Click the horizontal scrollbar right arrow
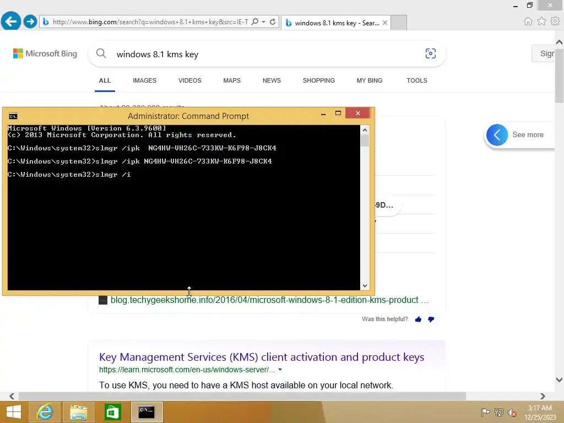Screen dimensions: 564x423 [543, 396]
